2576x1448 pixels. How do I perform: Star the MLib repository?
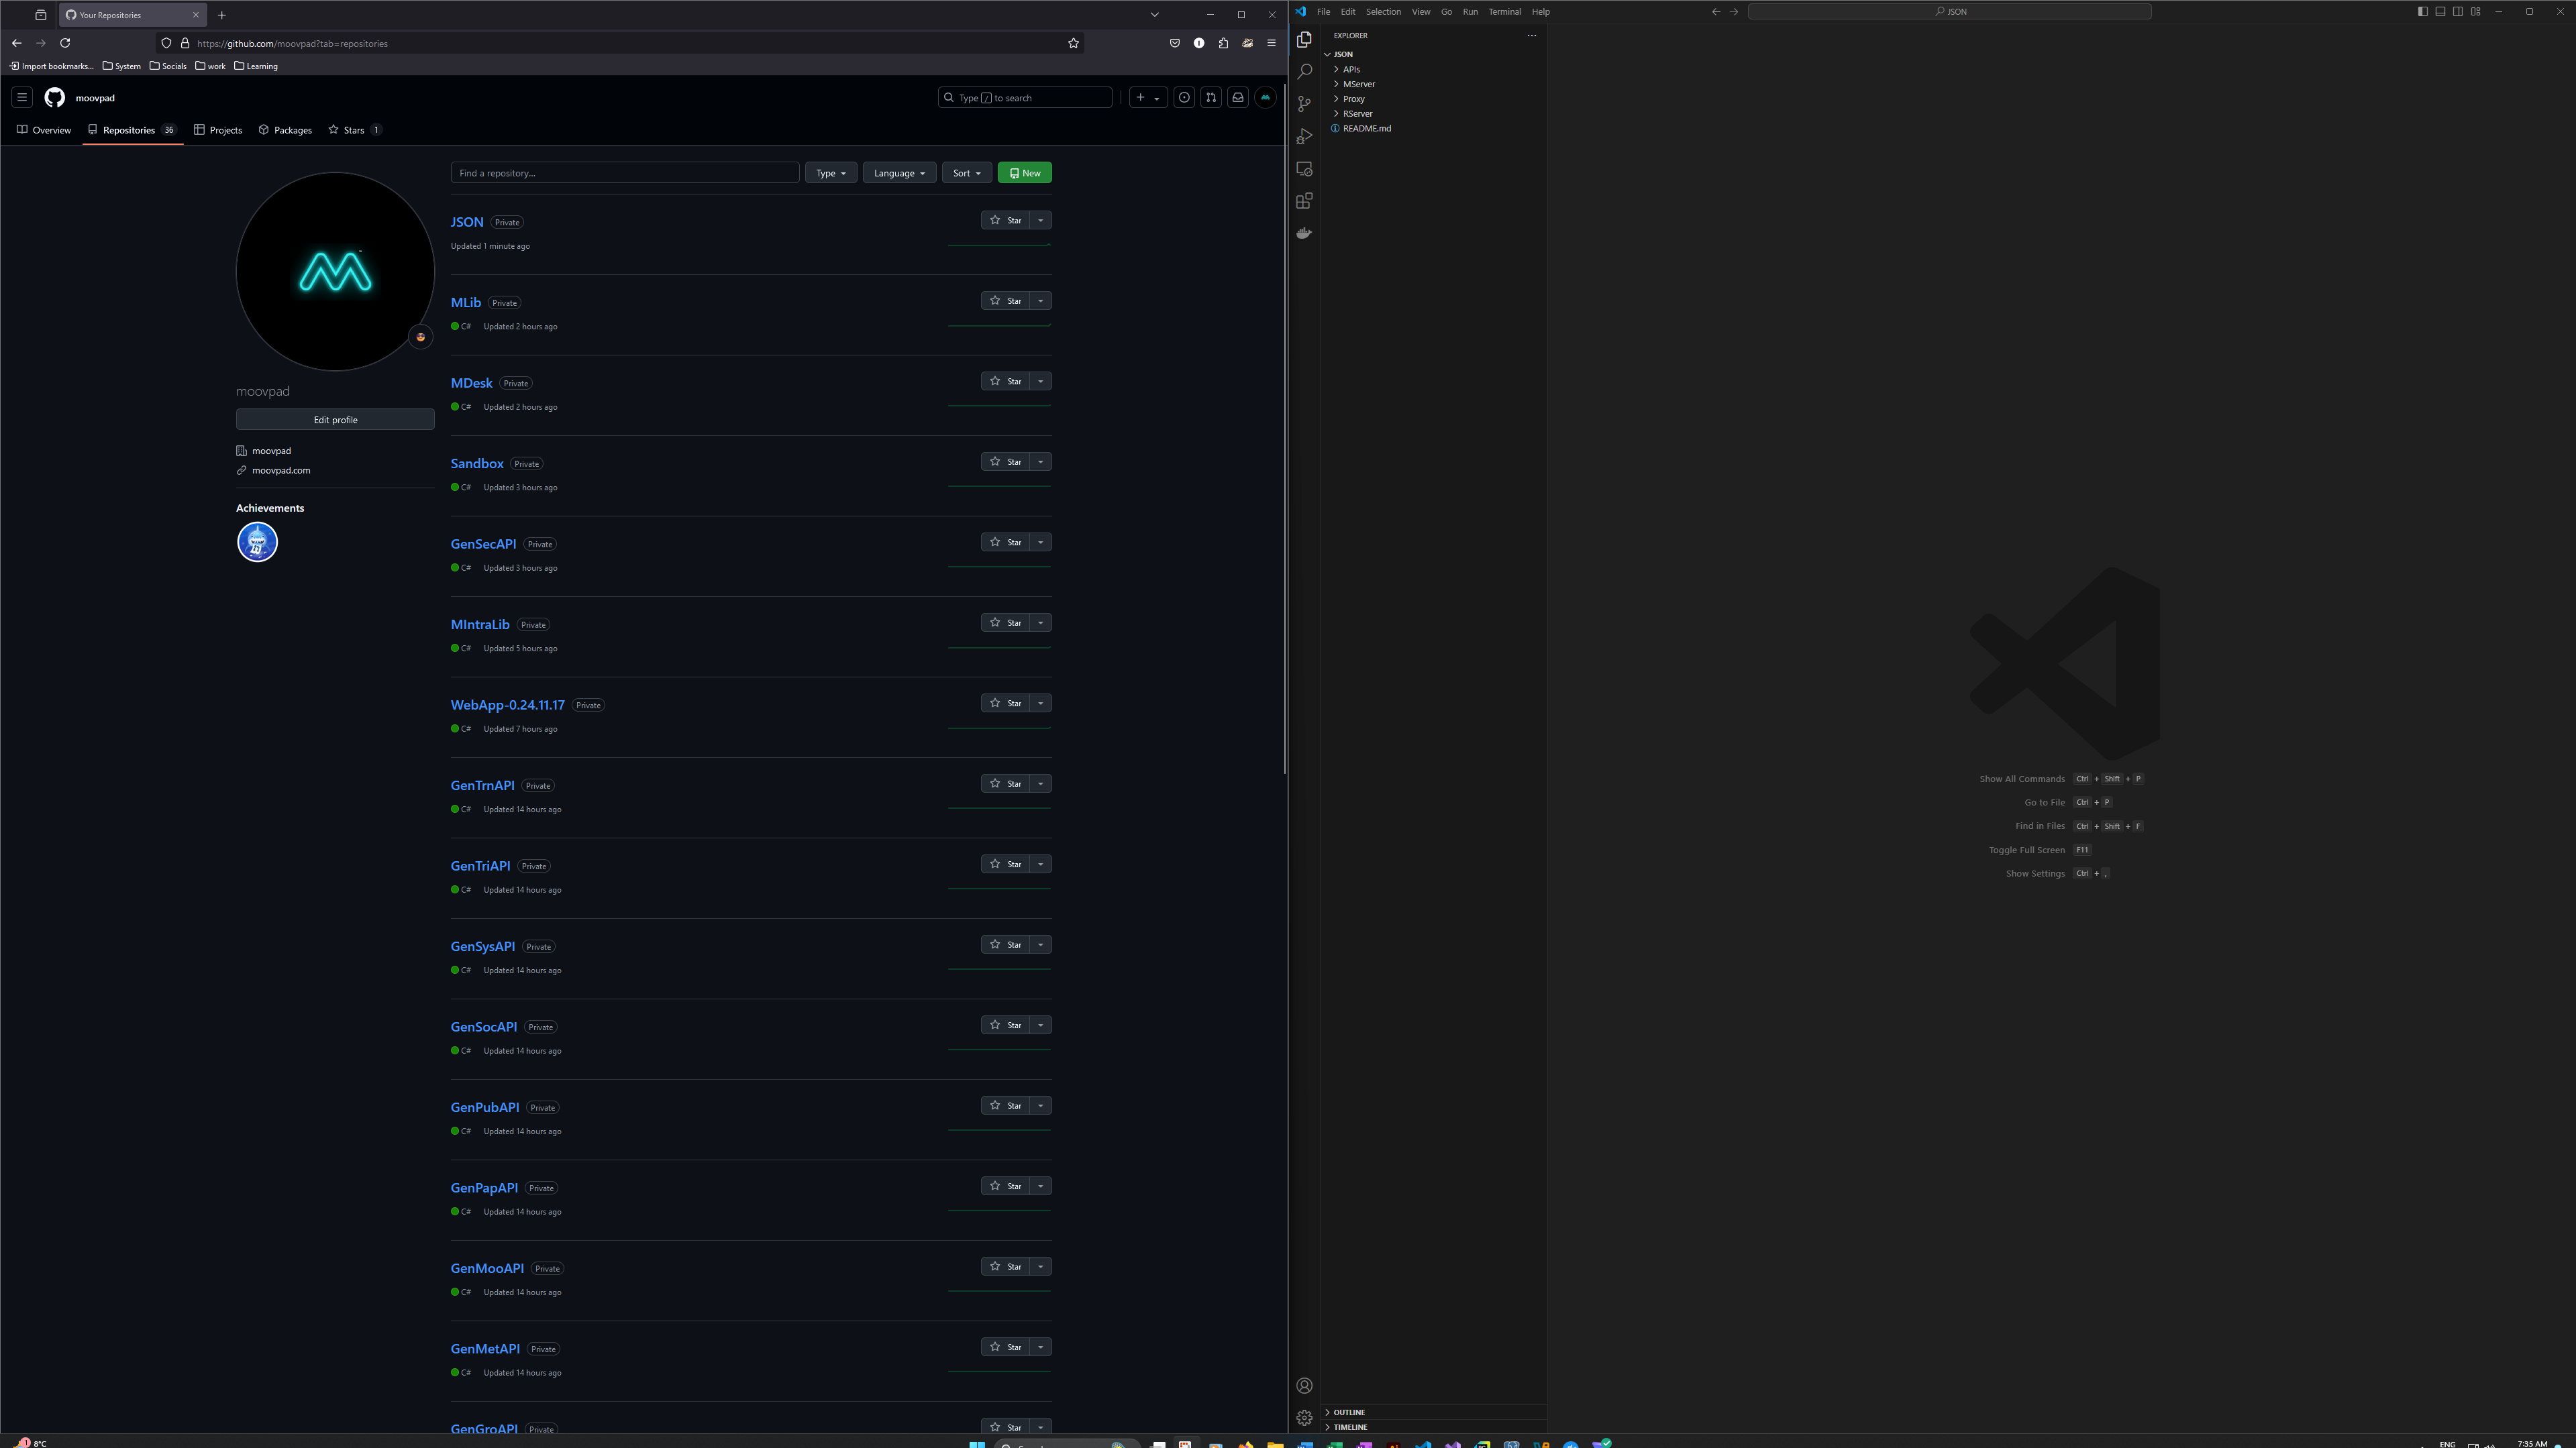pos(1005,300)
